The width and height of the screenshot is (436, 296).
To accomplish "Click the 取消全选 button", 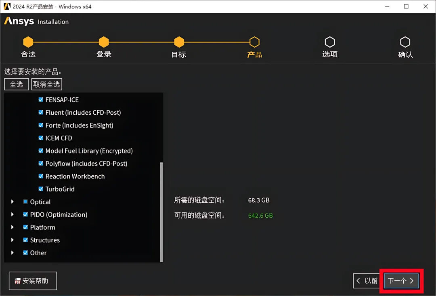I will pyautogui.click(x=47, y=84).
